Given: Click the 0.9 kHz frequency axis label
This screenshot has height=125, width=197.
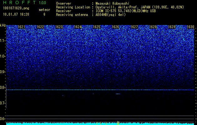Looking at the screenshot, I should tap(3, 72).
